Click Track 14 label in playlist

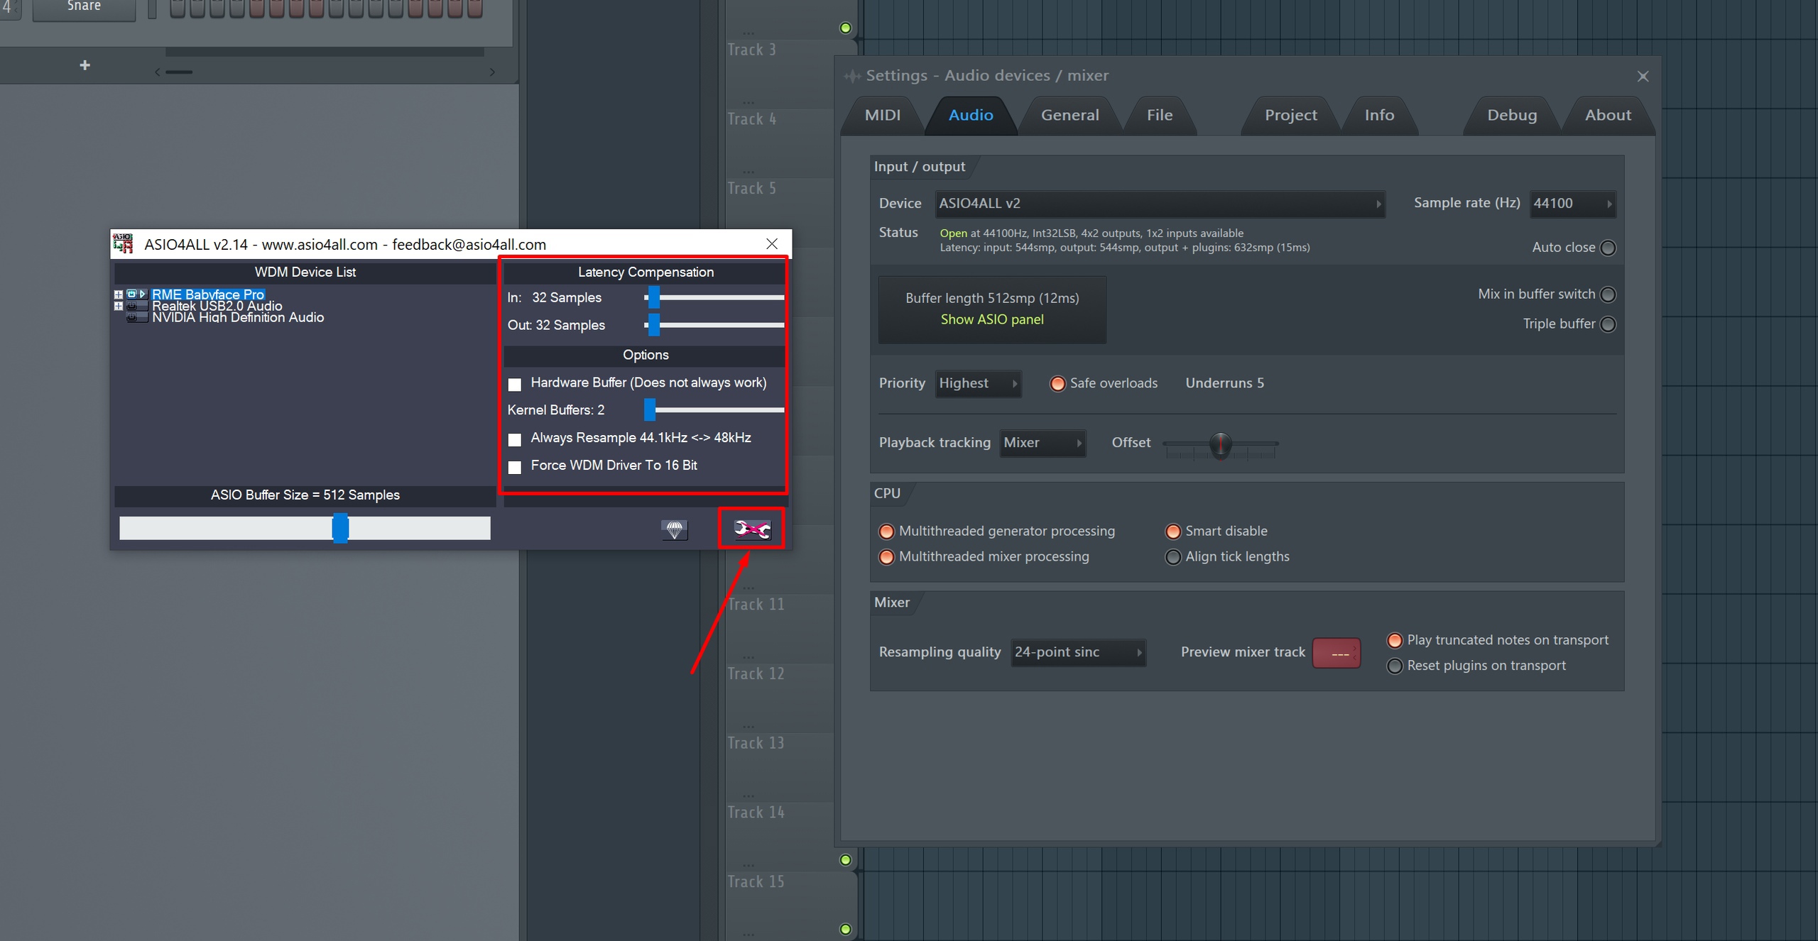756,812
